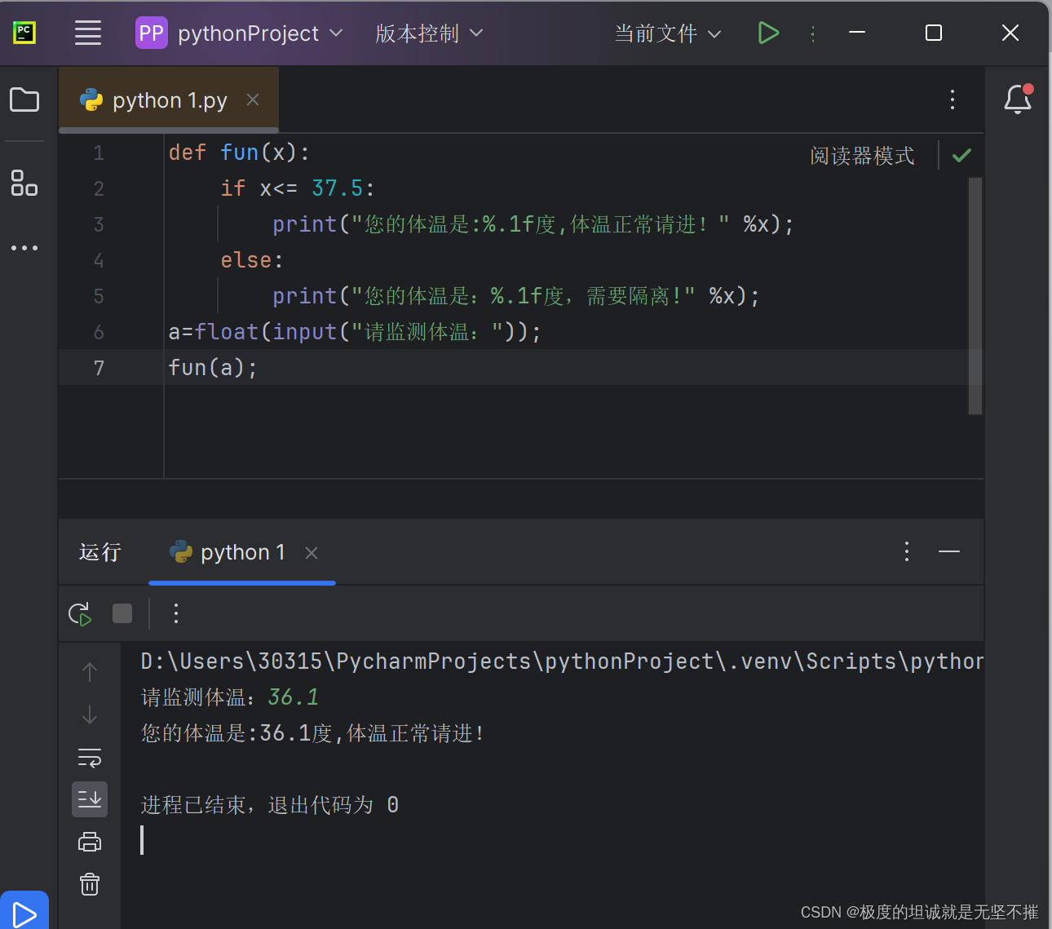Show more tool windows via the left sidebar ellipsis
1052x929 pixels.
click(24, 248)
